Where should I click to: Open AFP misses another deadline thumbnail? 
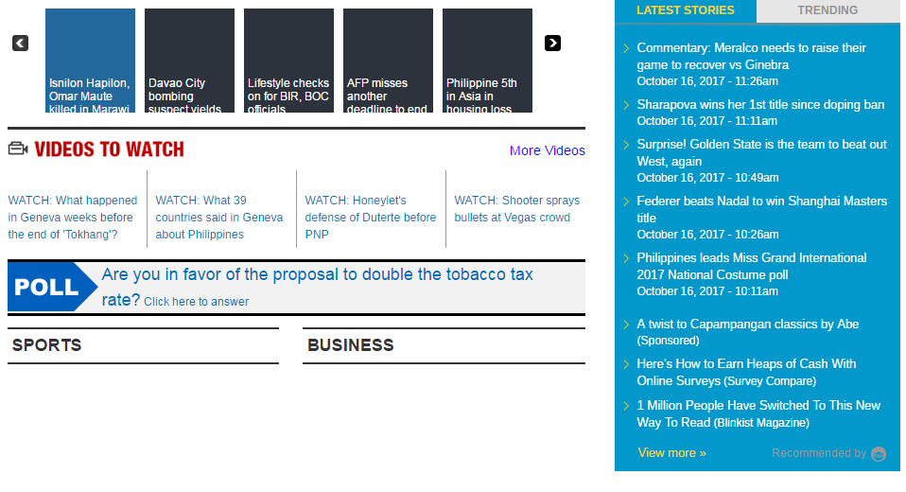click(x=388, y=61)
